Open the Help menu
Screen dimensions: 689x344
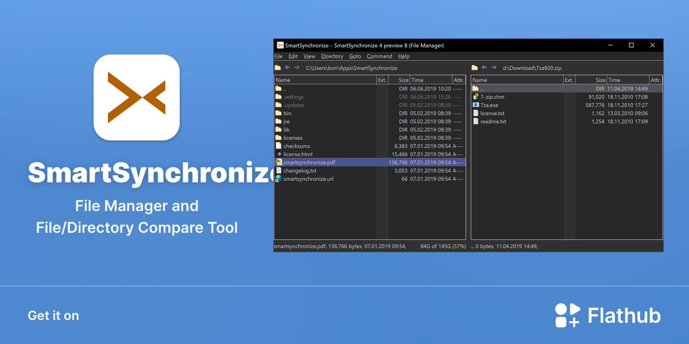[x=404, y=56]
